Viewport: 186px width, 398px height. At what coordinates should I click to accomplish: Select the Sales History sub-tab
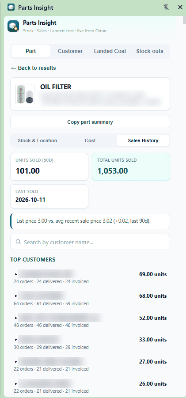coord(143,140)
